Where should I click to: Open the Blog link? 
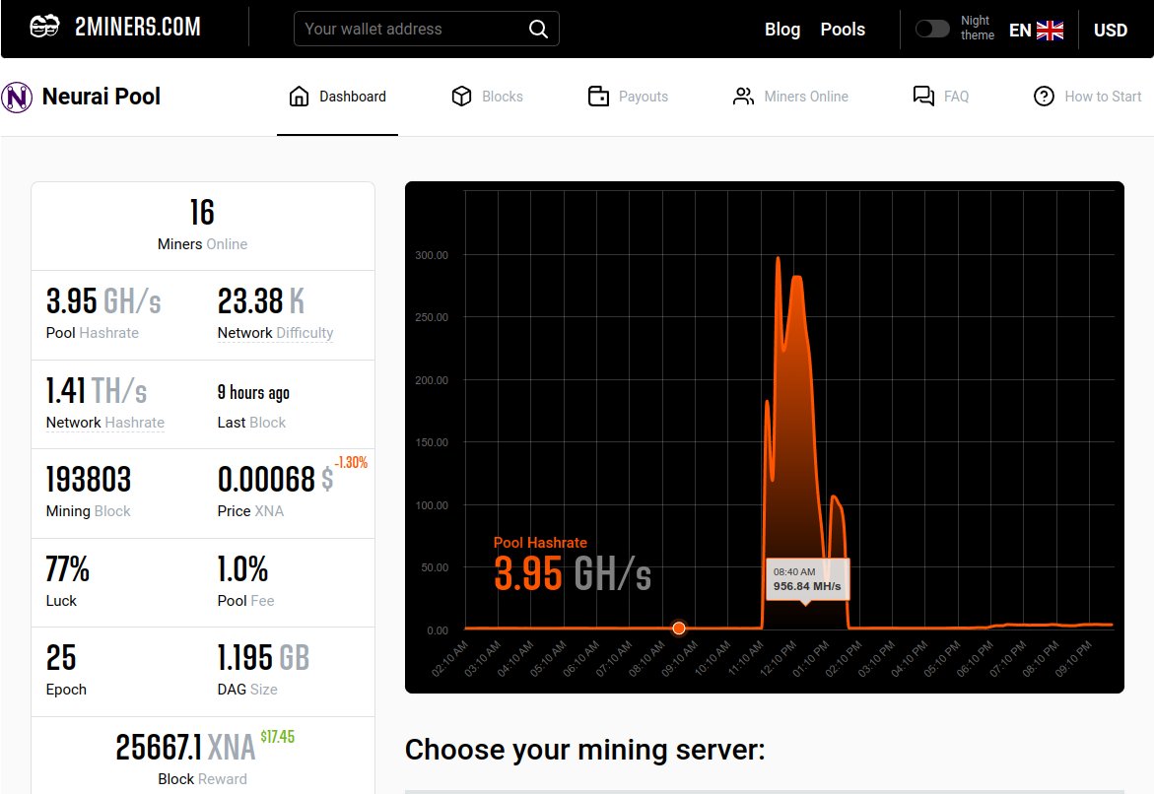tap(781, 30)
